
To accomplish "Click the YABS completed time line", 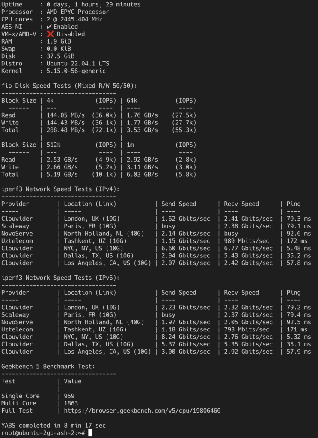I will 53,426.
